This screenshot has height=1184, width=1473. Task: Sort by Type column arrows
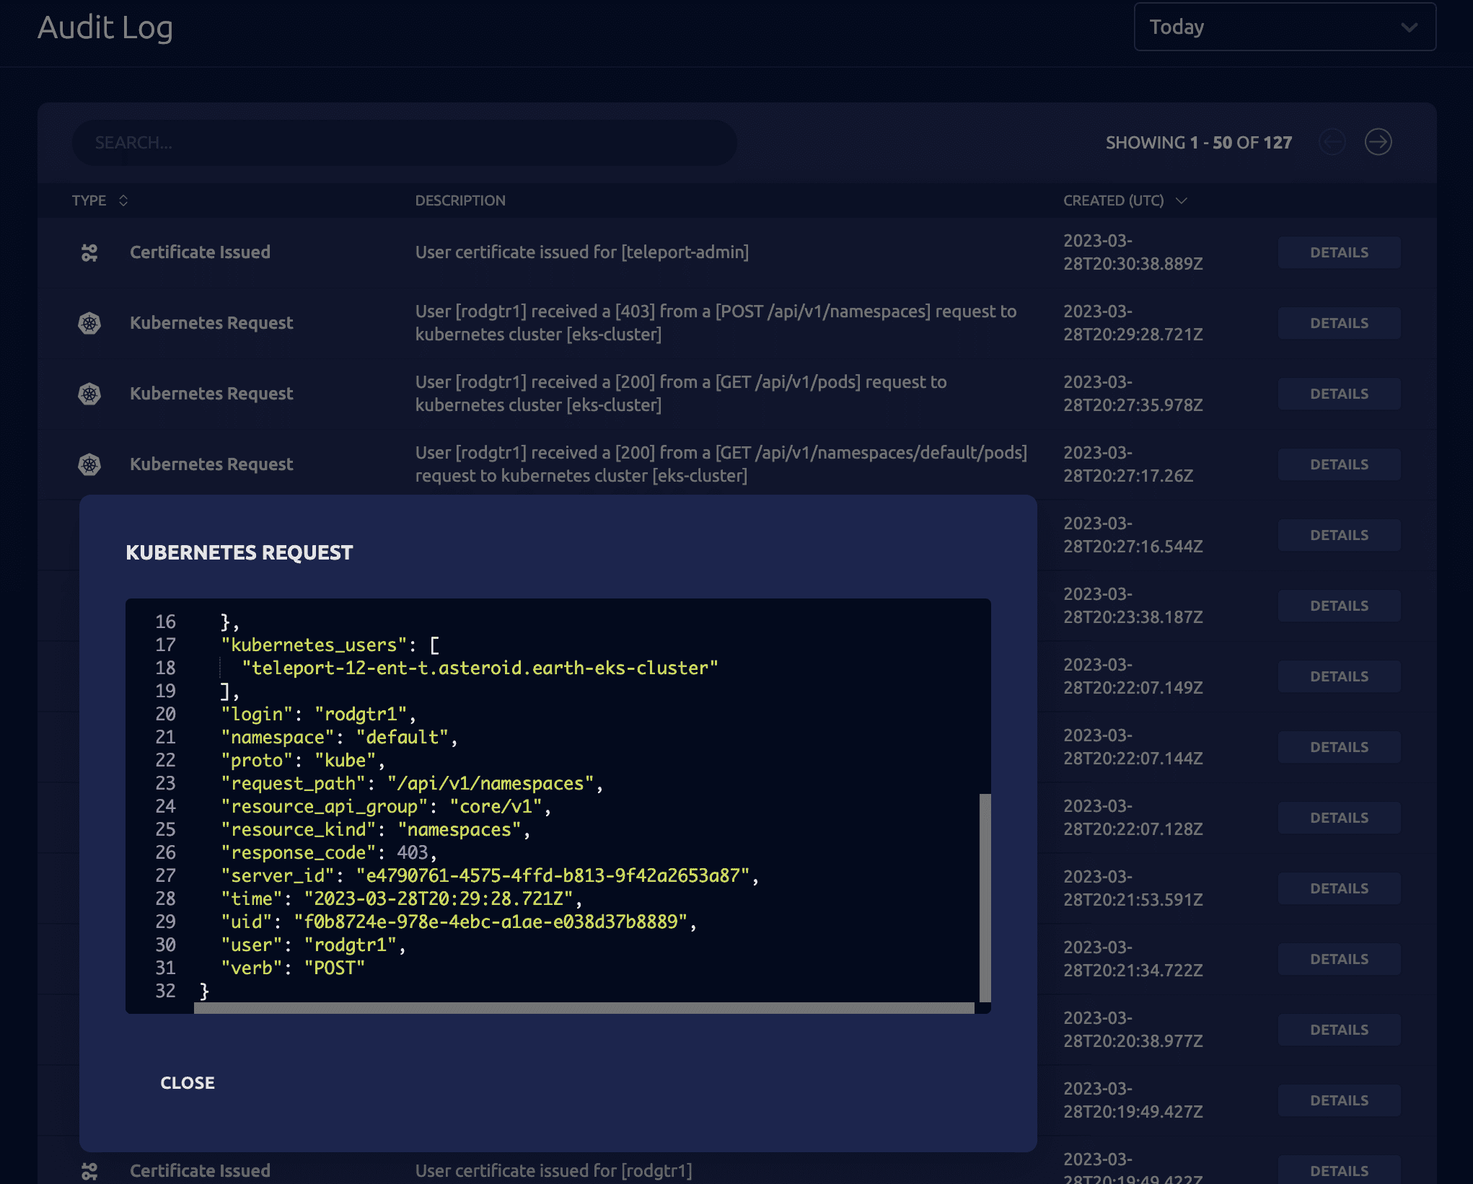tap(123, 200)
